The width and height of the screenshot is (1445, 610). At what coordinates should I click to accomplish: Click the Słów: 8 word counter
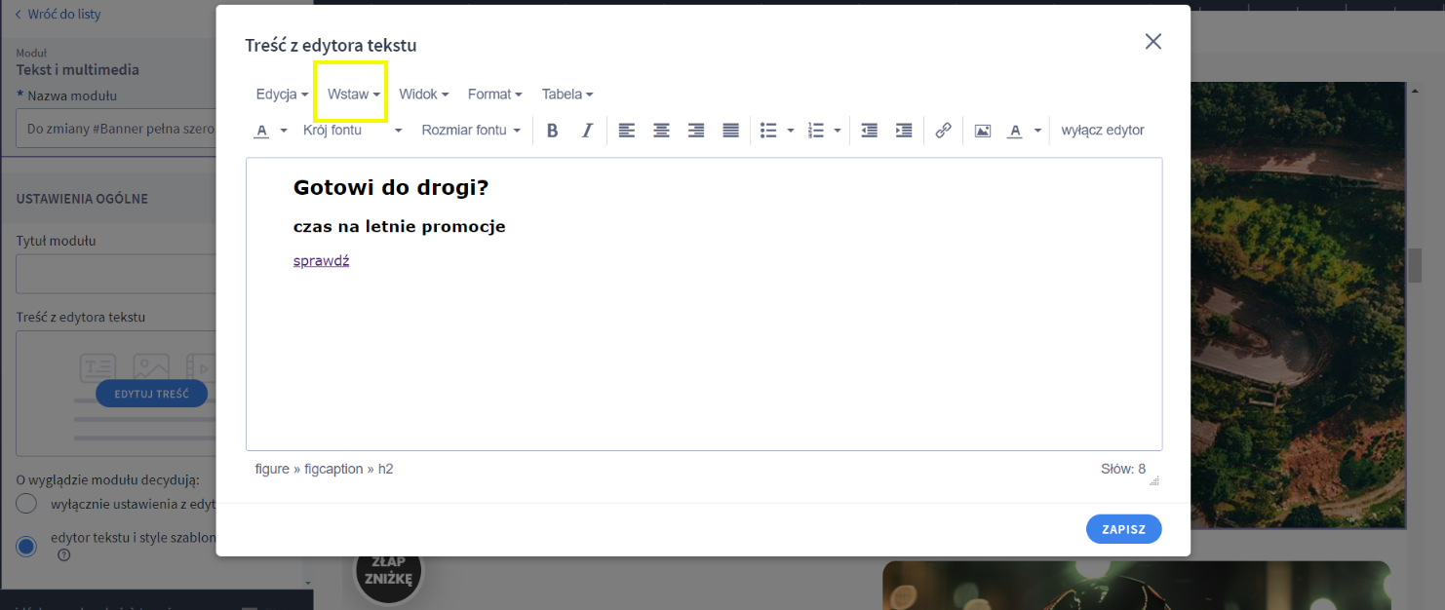(x=1123, y=469)
